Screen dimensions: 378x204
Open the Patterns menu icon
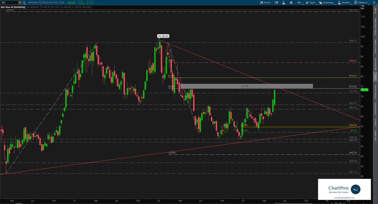pos(355,3)
